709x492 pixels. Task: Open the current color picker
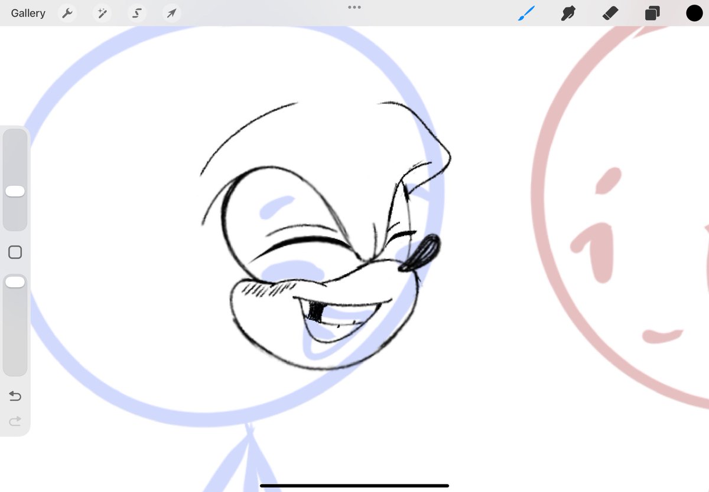pyautogui.click(x=694, y=12)
